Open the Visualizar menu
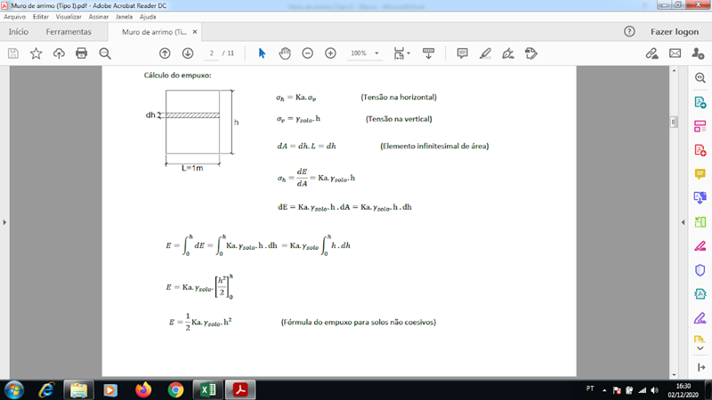 click(69, 17)
